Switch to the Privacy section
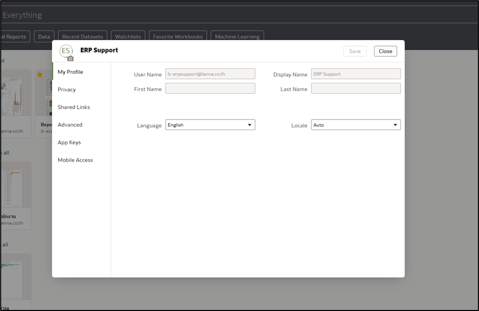Viewport: 479px width, 311px height. [67, 90]
